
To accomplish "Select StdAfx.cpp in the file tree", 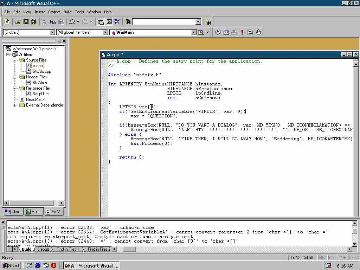I will tap(42, 71).
